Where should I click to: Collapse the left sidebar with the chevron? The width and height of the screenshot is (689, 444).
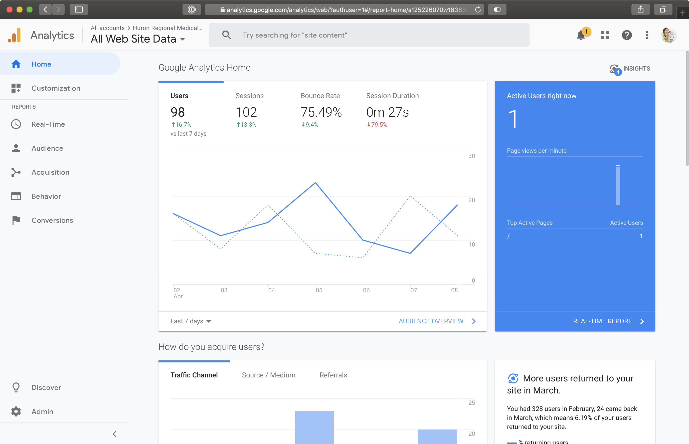point(114,434)
